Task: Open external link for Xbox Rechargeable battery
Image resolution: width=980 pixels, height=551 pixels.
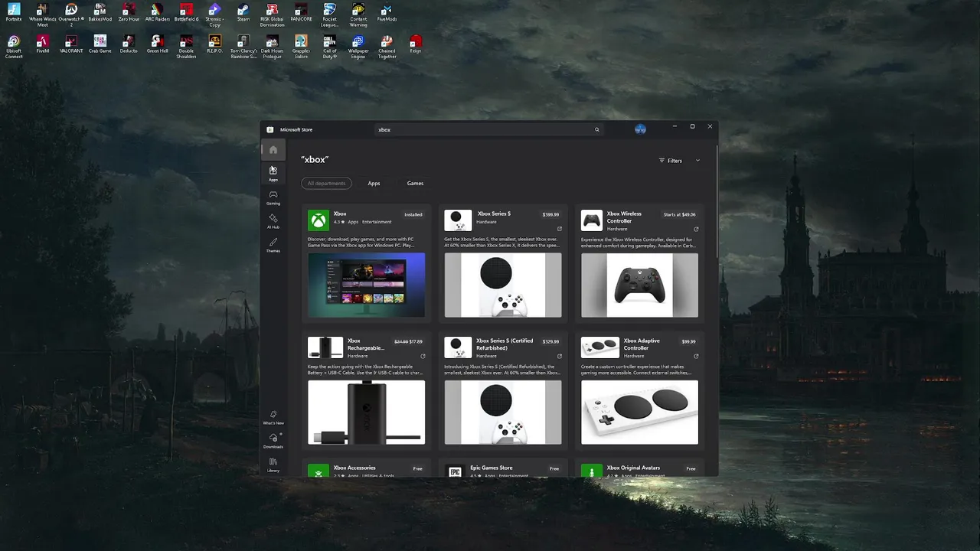Action: pyautogui.click(x=423, y=356)
